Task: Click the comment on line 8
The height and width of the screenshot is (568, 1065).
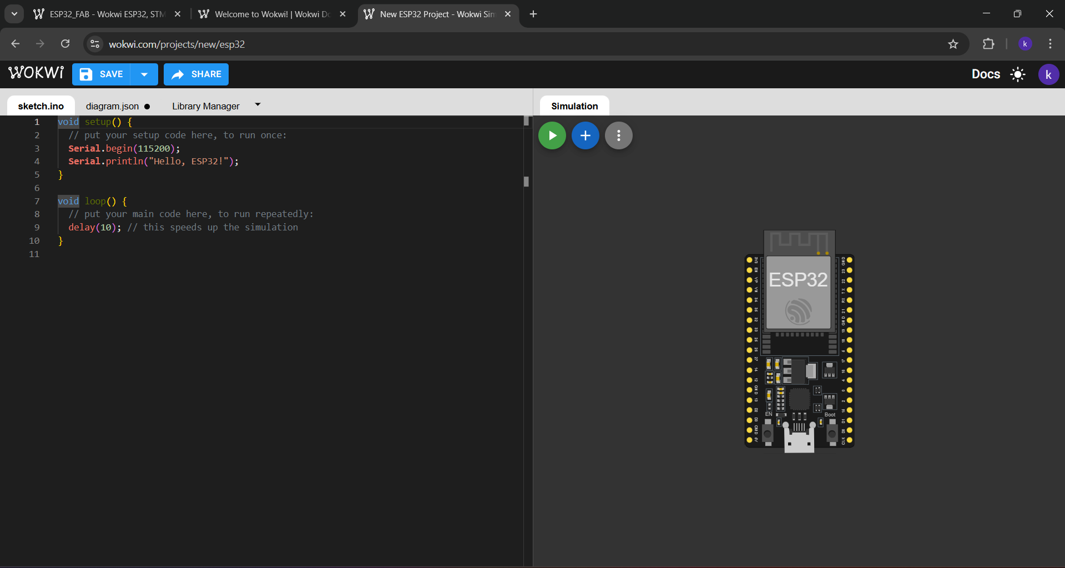Action: (x=191, y=214)
